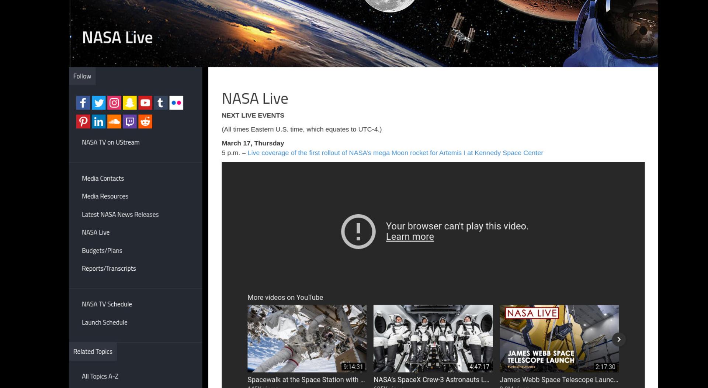The width and height of the screenshot is (708, 388).
Task: Click NASA's SpaceX Crew-3 Astronauts video title
Action: 431,380
